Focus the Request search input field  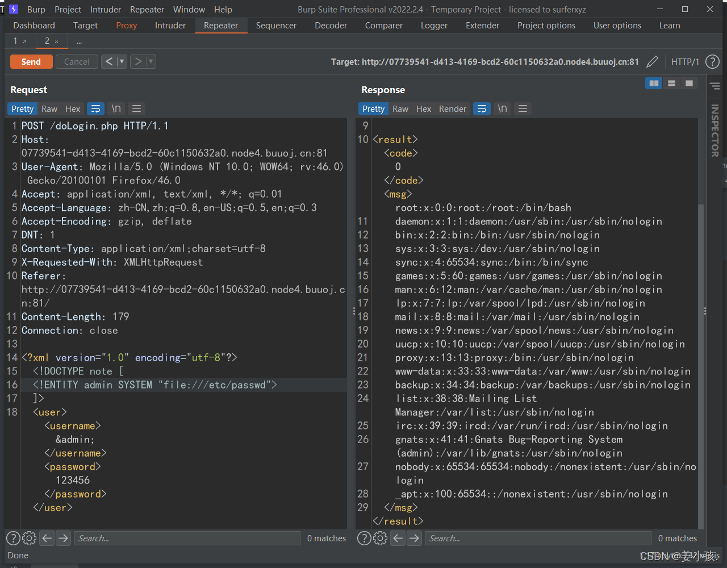[x=187, y=538]
